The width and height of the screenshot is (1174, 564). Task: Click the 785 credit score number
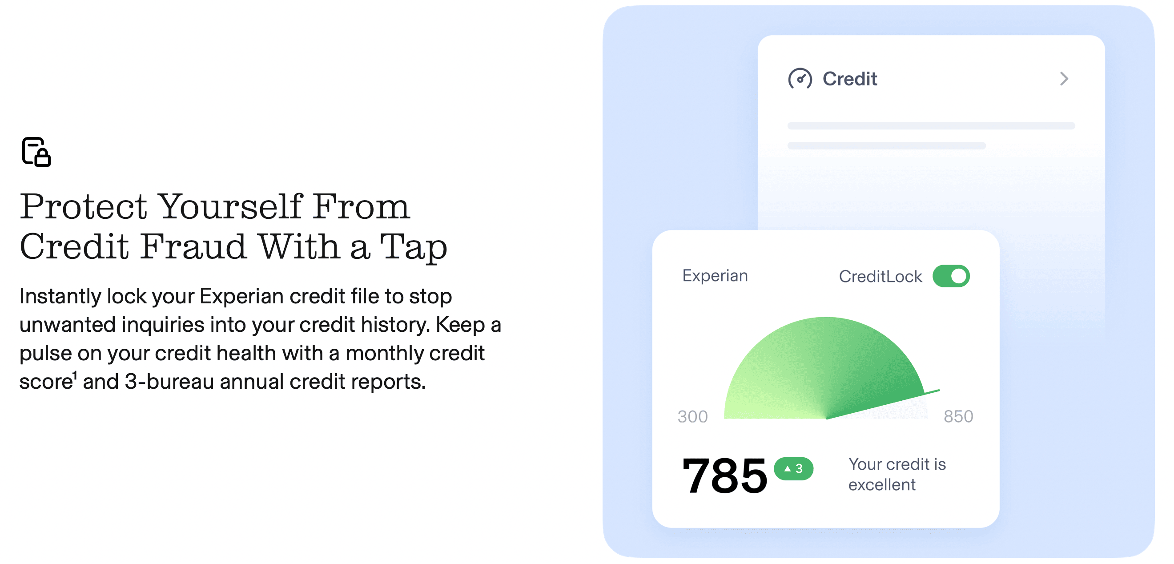(724, 475)
